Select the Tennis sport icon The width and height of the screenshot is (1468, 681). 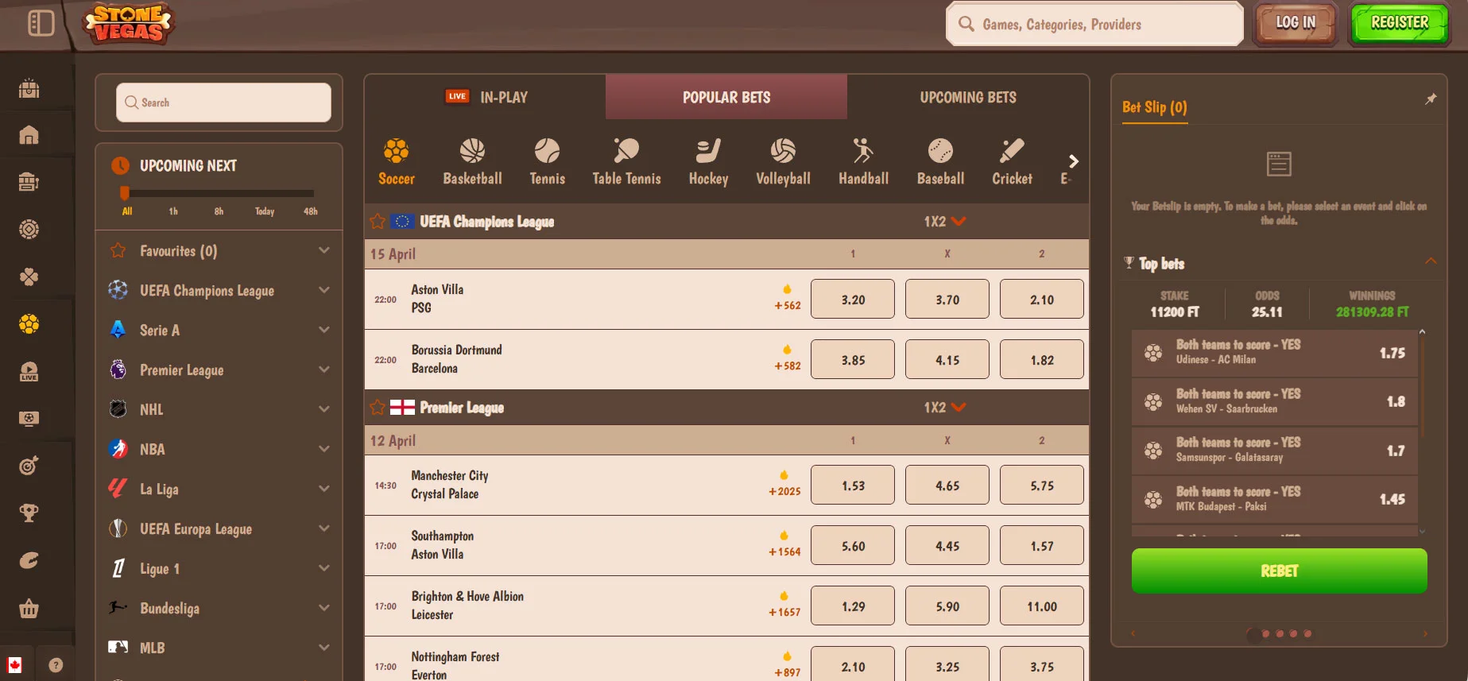click(548, 162)
